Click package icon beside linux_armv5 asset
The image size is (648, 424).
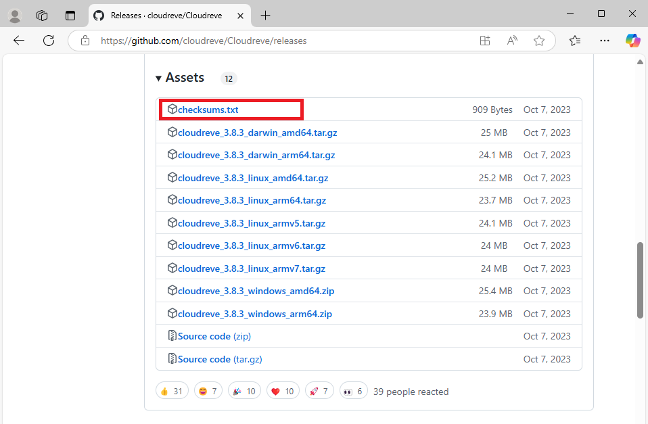tap(172, 222)
